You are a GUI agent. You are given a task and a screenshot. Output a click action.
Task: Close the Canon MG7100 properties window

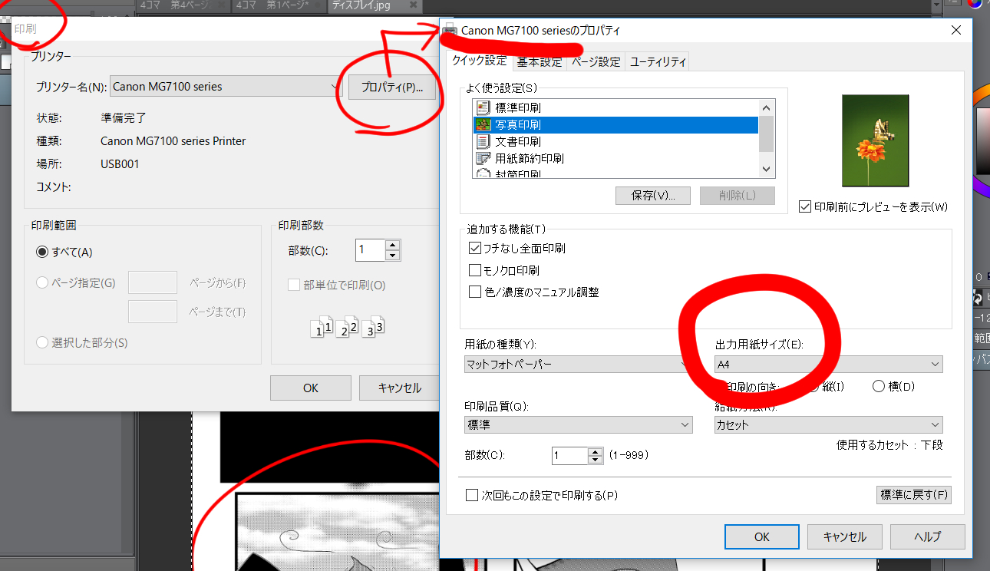coord(955,30)
